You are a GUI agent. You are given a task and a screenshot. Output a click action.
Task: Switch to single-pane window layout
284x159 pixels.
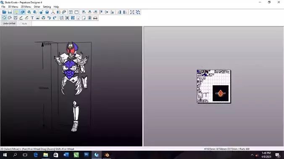coord(76,12)
